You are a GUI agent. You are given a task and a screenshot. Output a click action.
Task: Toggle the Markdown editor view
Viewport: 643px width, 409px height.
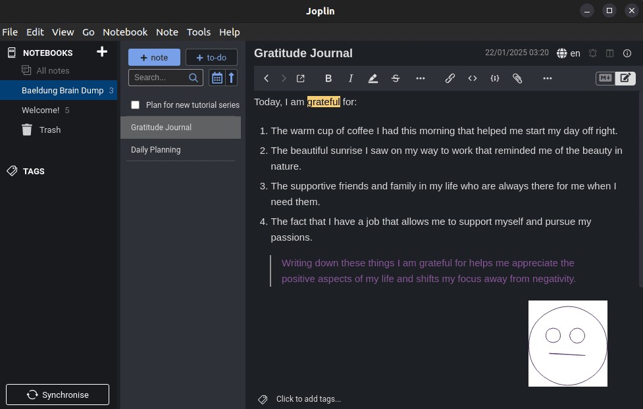click(604, 78)
